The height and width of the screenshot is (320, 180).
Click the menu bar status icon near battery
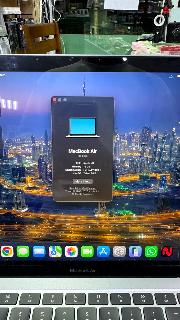coord(171,76)
